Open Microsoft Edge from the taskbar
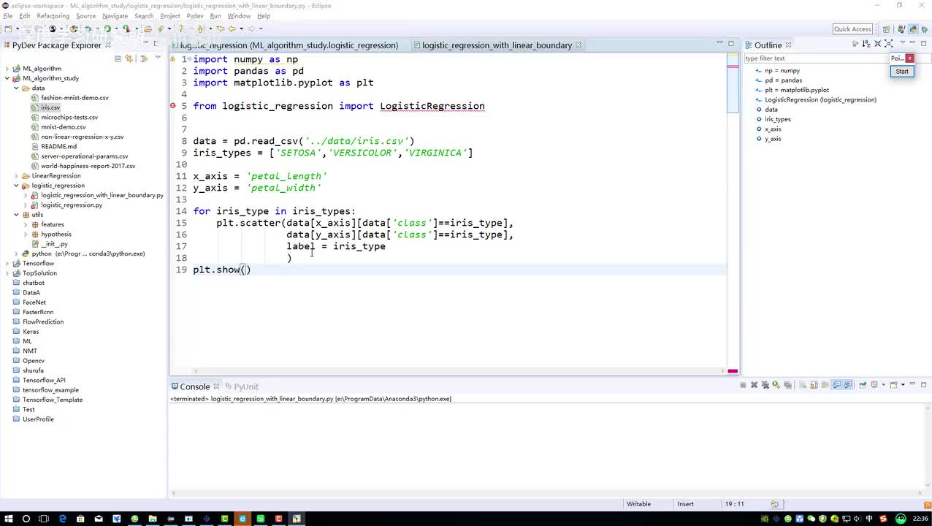Image resolution: width=932 pixels, height=526 pixels. pyautogui.click(x=62, y=519)
